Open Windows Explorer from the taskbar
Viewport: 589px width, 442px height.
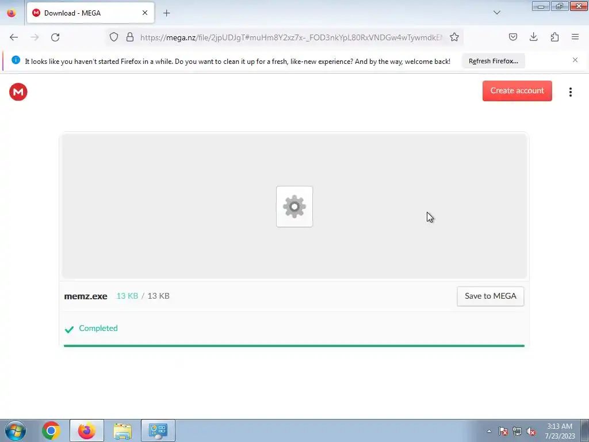123,430
